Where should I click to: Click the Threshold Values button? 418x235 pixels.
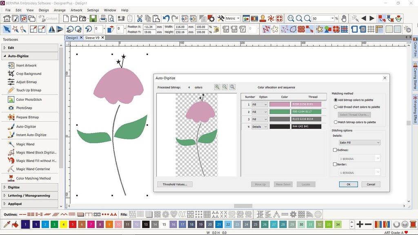tap(175, 184)
